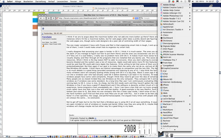Screen dimensions: 221x138
Task: Open the Lesezeichen menu
Action: click(62, 1)
